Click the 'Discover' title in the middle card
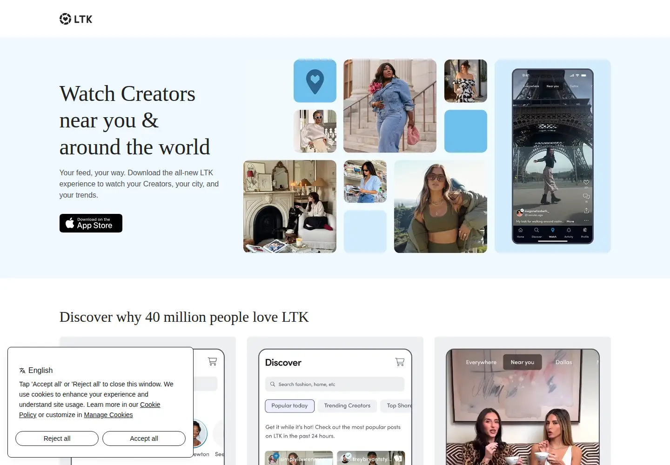This screenshot has height=465, width=670. pyautogui.click(x=283, y=363)
